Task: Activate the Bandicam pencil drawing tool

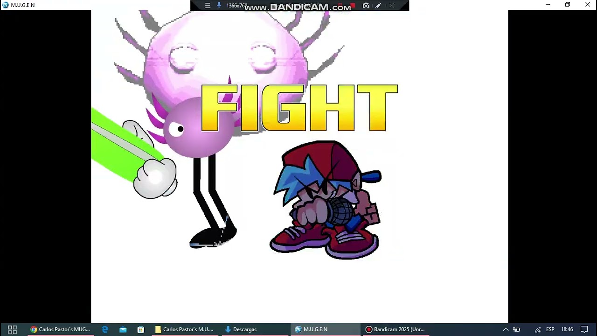Action: (379, 6)
